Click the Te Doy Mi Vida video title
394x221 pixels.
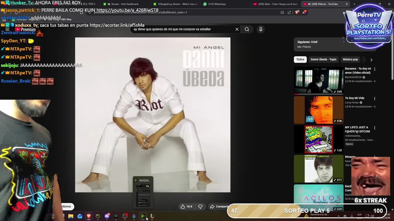[x=355, y=98]
